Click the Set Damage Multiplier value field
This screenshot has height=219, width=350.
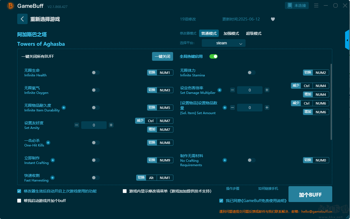[250, 90]
